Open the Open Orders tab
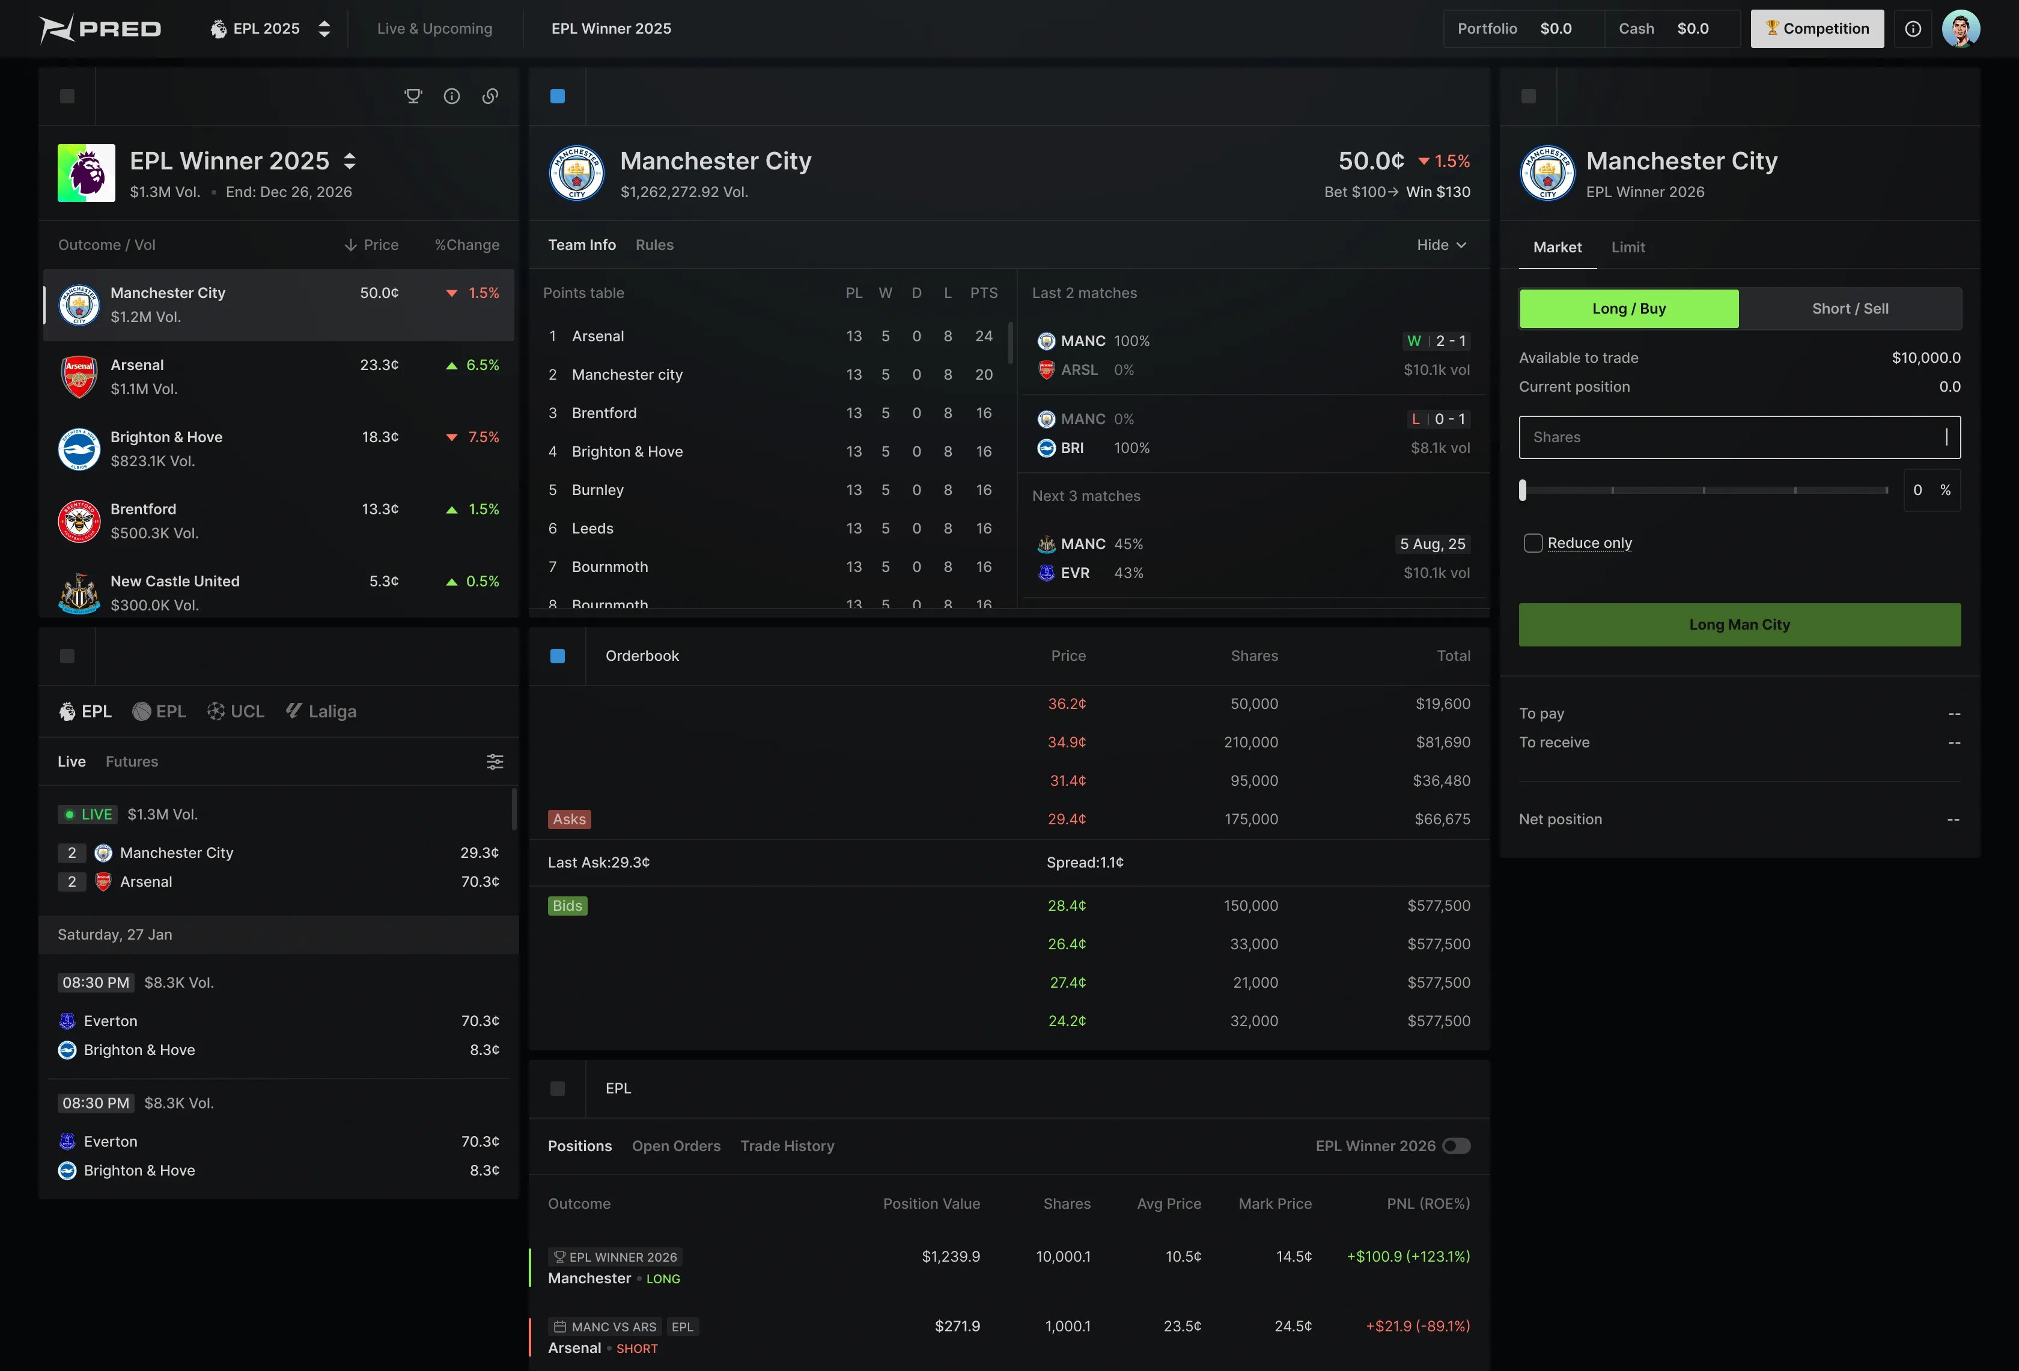Screen dimensions: 2019x1371 click(x=676, y=1146)
